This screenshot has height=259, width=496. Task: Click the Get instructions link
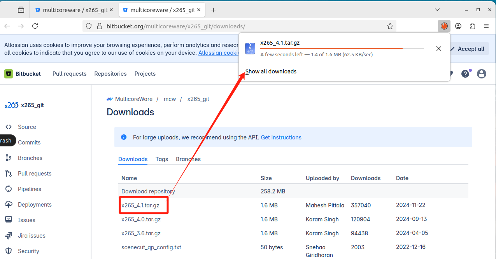tap(281, 137)
